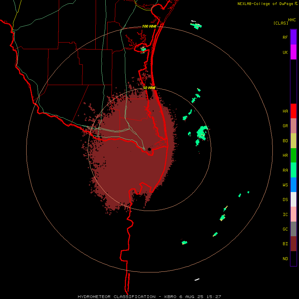Click the [CLAS] units label
The height and width of the screenshot is (299, 299).
point(281,23)
